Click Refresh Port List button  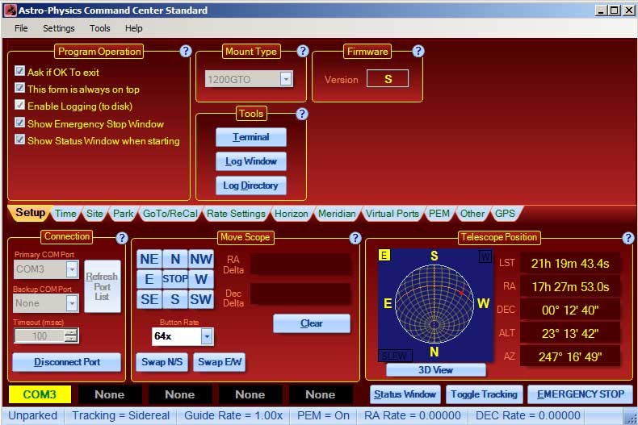pos(102,286)
